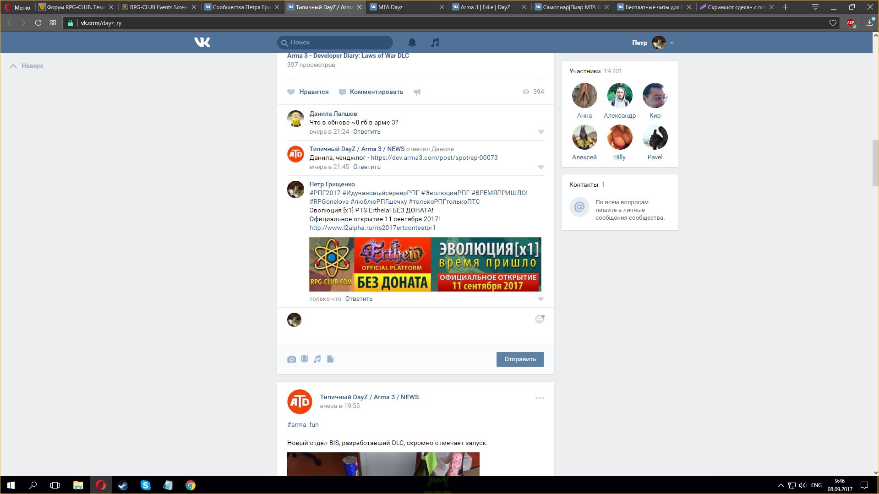Open the Speed Dial grid icon
This screenshot has width=879, height=494.
53,23
